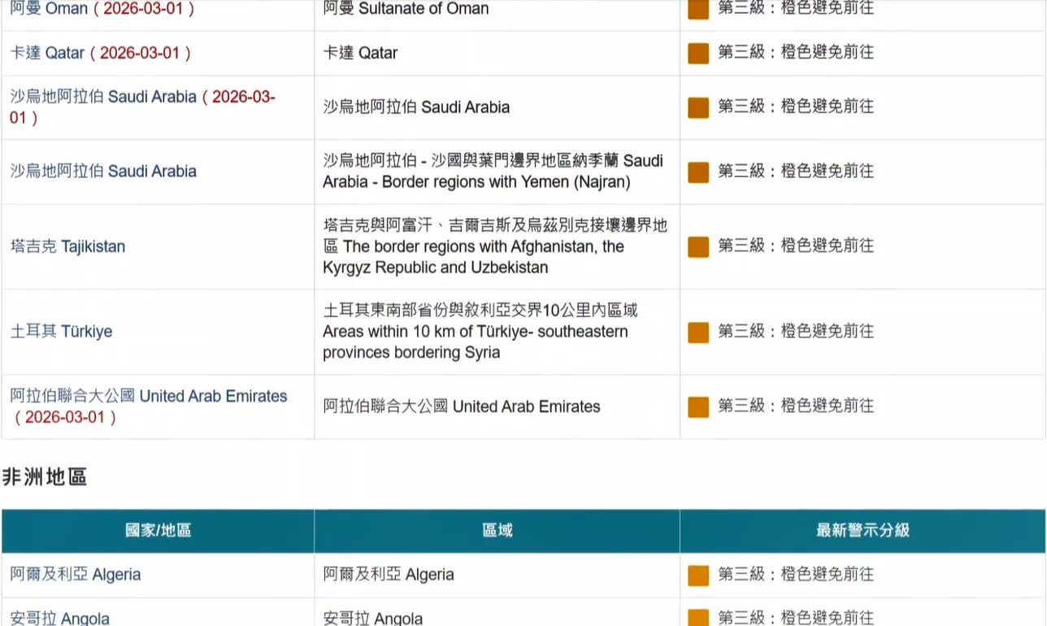Image resolution: width=1047 pixels, height=626 pixels.
Task: Click orange swatch in United Arab Emirates row
Action: pyautogui.click(x=698, y=406)
